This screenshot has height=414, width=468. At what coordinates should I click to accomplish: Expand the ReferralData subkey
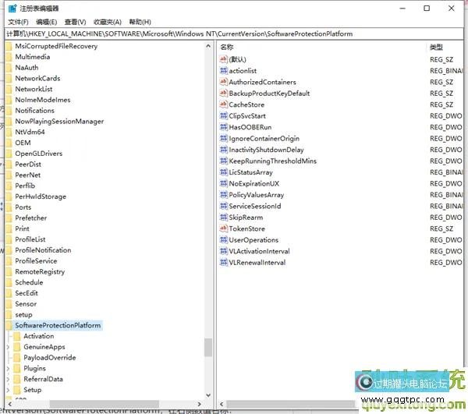click(8, 379)
